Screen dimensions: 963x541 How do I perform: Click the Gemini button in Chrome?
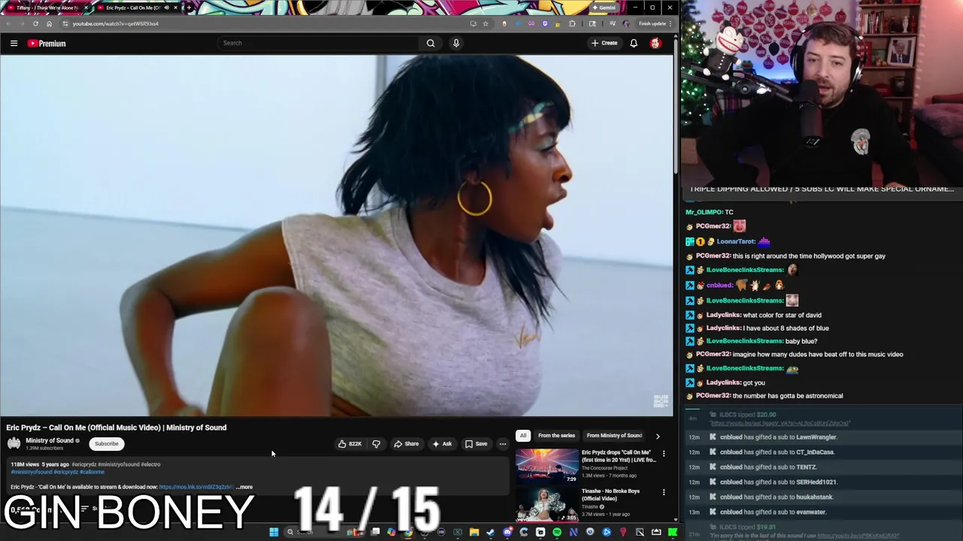coord(603,8)
